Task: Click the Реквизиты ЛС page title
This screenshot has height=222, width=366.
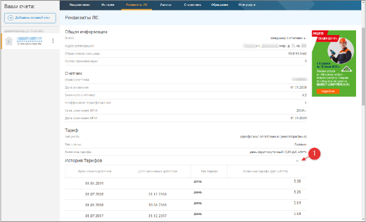Action: (x=82, y=18)
